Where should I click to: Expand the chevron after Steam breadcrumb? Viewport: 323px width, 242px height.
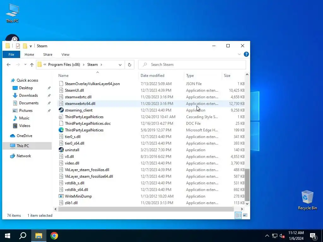click(101, 65)
